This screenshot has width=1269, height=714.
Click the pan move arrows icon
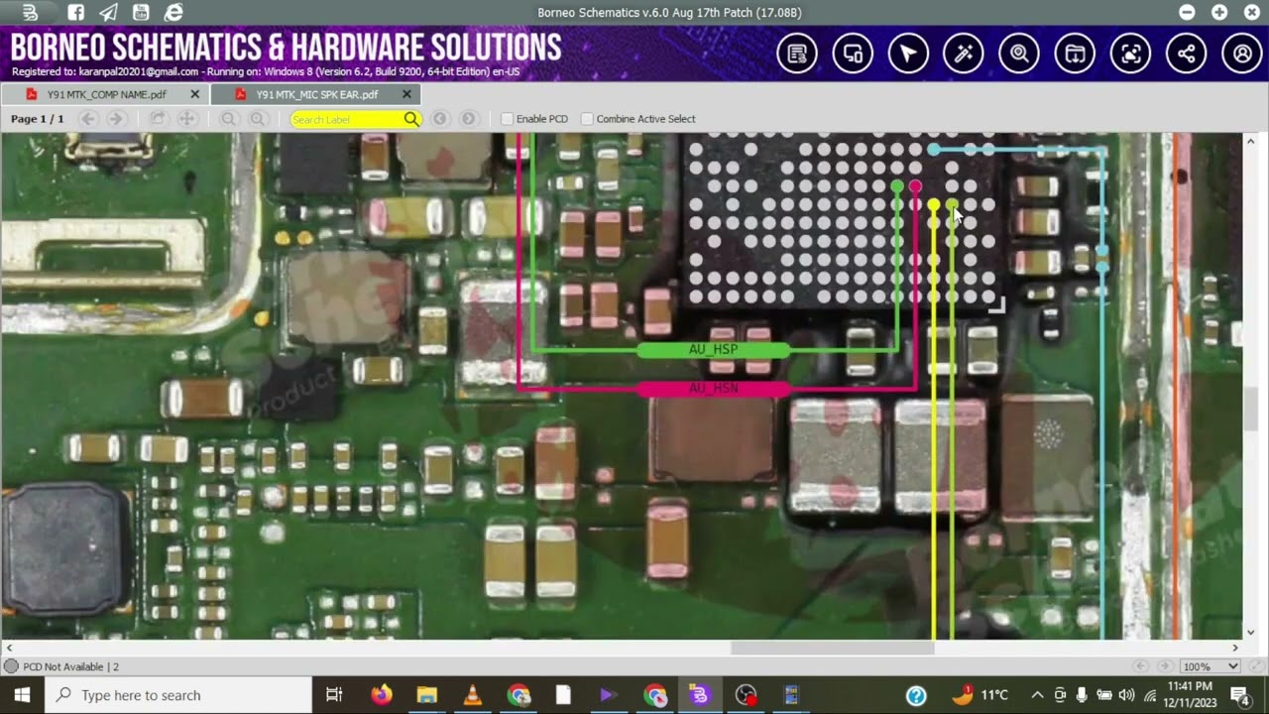[186, 119]
